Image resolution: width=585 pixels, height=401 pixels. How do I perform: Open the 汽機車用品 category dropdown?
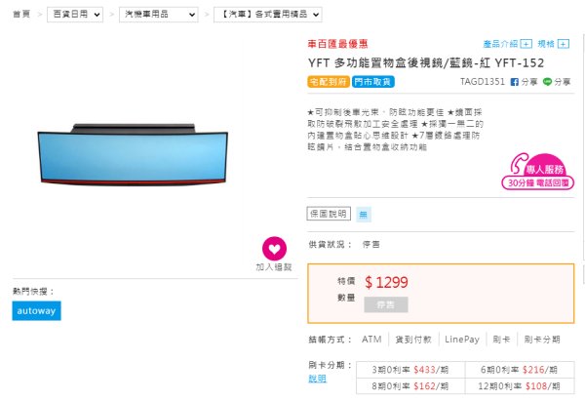[x=161, y=17]
